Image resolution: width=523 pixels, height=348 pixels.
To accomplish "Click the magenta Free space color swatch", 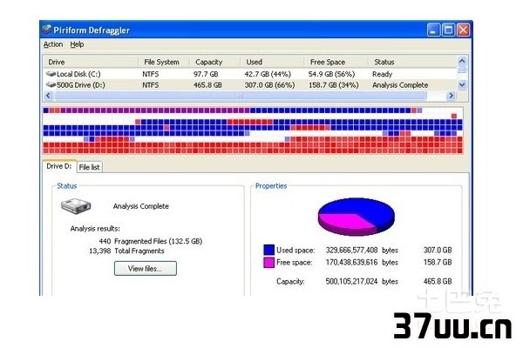I will tap(268, 263).
